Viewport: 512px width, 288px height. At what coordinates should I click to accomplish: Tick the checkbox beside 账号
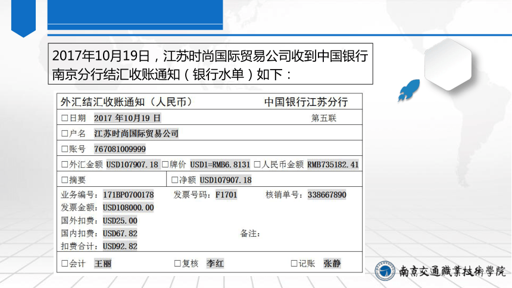click(65, 149)
